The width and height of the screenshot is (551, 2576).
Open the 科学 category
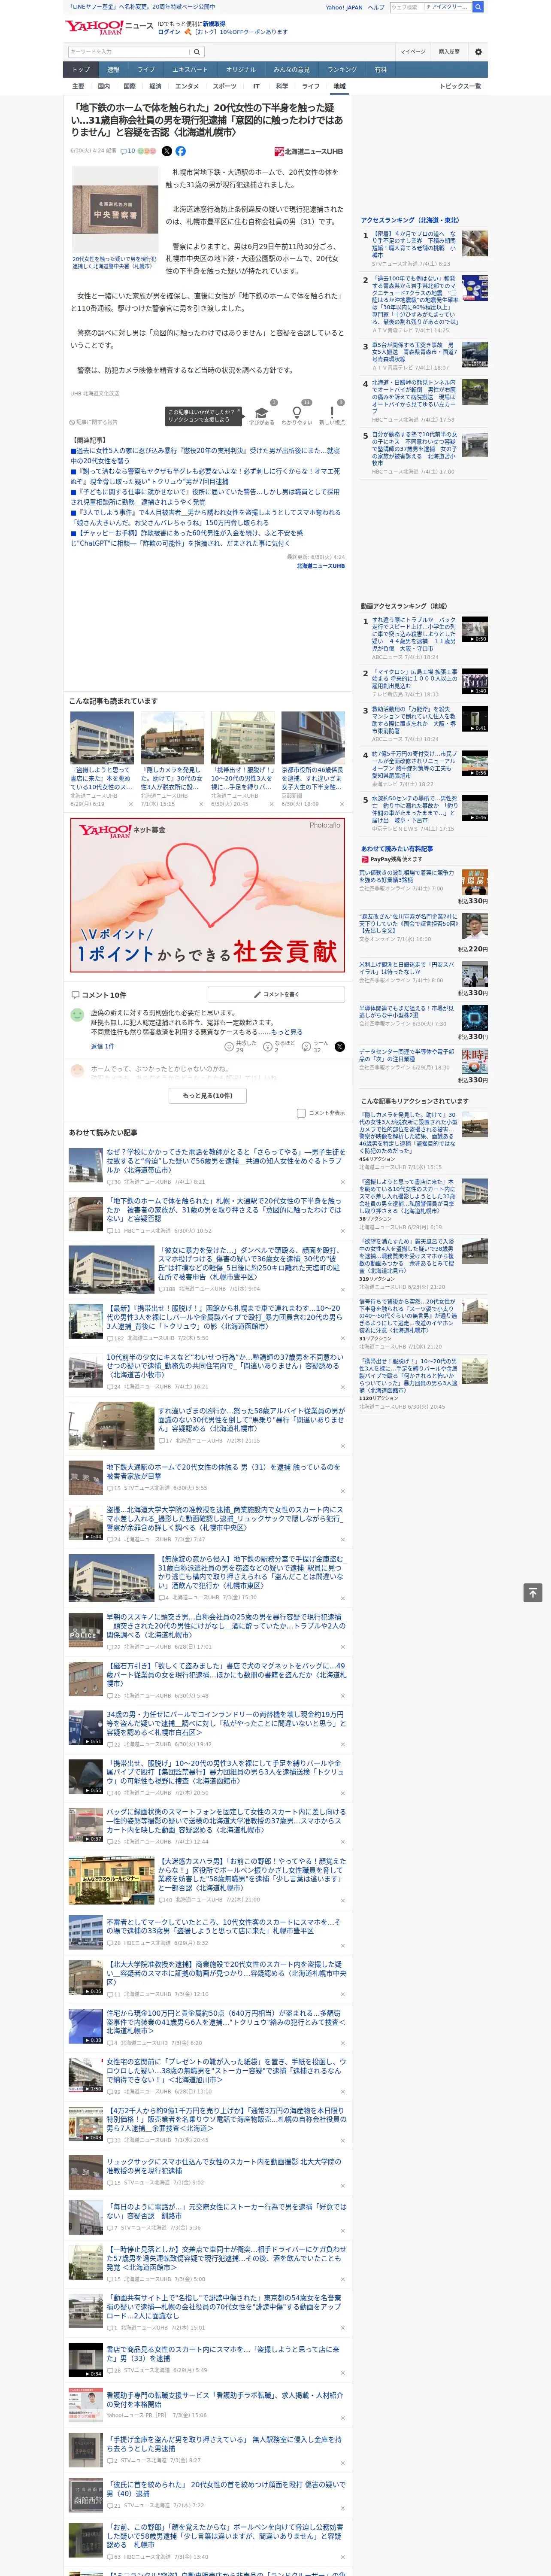tap(282, 86)
